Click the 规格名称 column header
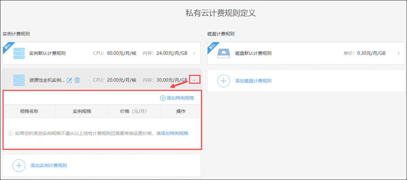The height and width of the screenshot is (180, 407). click(x=29, y=111)
